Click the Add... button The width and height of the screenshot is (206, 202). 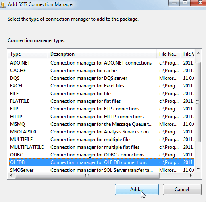(x=137, y=190)
